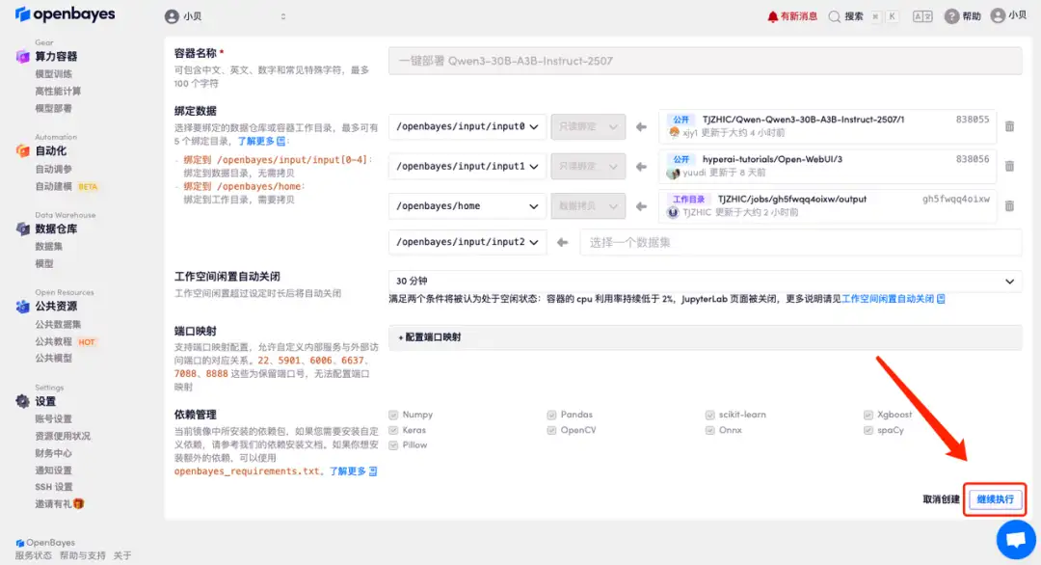
Task: Open the /openbayes/input/input2 path dropdown
Action: pyautogui.click(x=467, y=242)
